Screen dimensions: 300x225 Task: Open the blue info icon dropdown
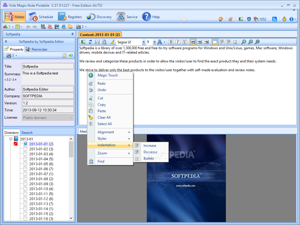pyautogui.click(x=293, y=19)
